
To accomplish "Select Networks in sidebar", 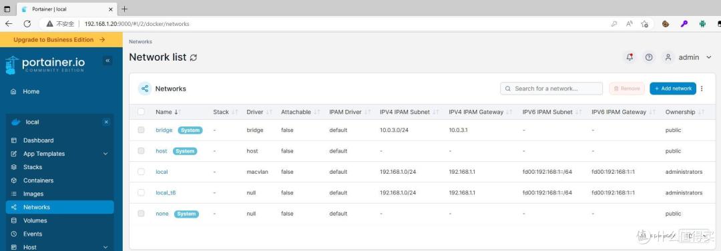I will (60, 207).
